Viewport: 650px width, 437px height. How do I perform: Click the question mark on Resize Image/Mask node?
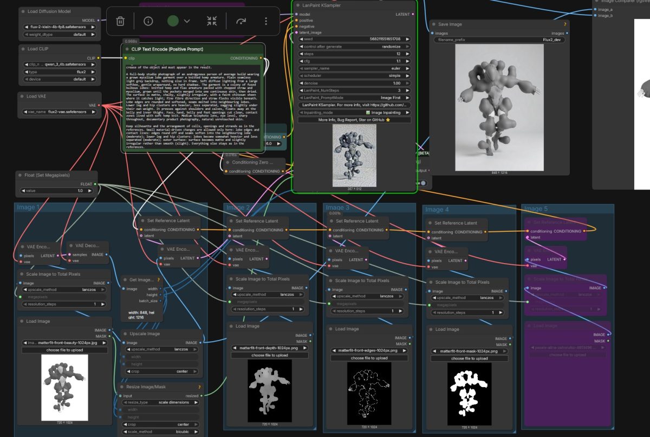(200, 387)
